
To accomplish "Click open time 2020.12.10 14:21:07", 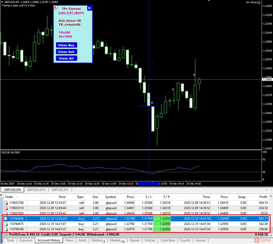I will (53, 224).
